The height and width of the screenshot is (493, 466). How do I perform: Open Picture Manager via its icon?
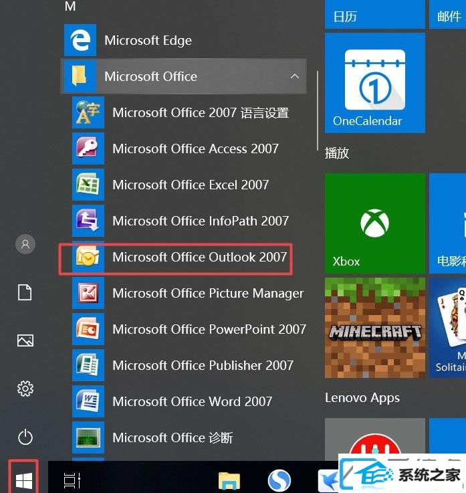coord(88,293)
